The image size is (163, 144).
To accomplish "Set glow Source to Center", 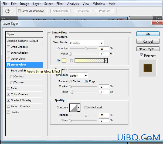I will [x=70, y=81].
